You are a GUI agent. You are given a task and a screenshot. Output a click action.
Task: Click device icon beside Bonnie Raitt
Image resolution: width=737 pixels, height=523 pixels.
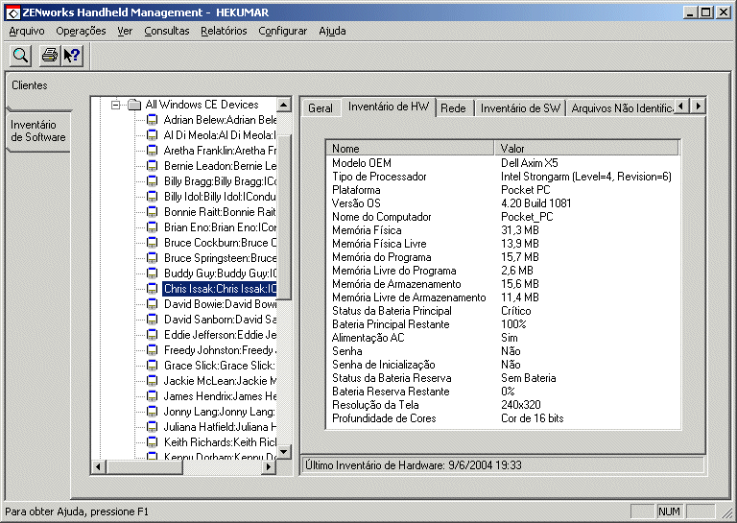coord(152,212)
